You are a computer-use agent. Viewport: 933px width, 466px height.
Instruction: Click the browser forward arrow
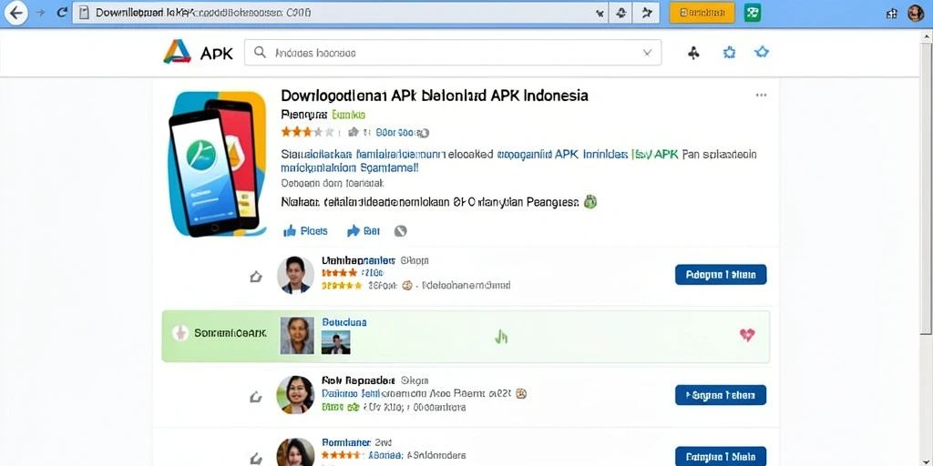tap(40, 13)
